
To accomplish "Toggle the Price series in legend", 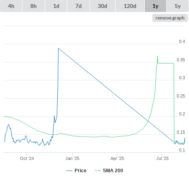I will tap(76, 171).
